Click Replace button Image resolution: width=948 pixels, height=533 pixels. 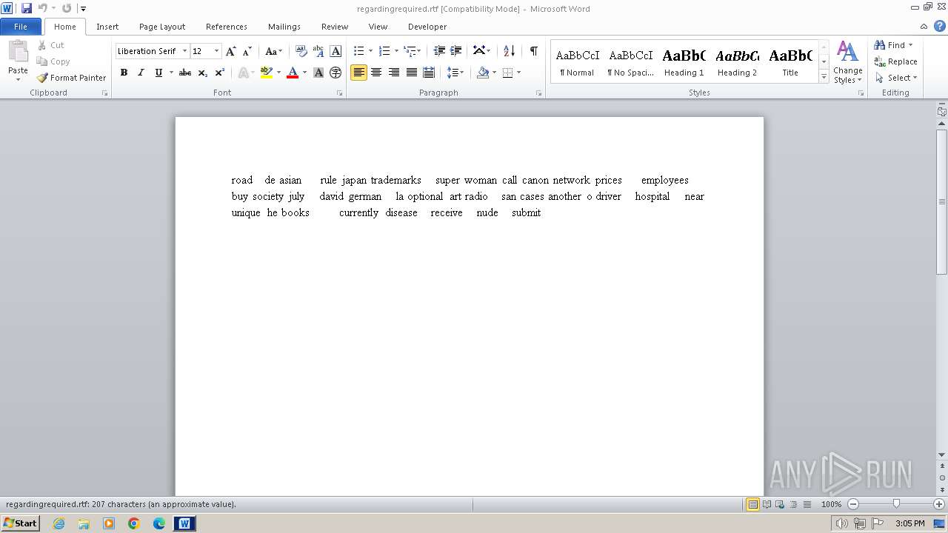(x=895, y=61)
